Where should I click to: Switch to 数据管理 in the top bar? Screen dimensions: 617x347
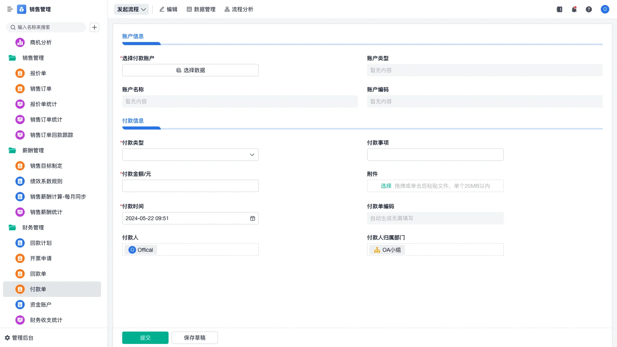click(x=201, y=9)
